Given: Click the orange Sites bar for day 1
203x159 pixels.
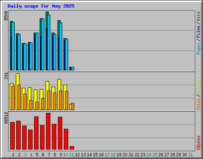Looking at the screenshot, I should [13, 98].
